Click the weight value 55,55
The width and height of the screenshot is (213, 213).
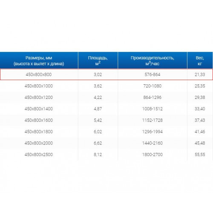(200, 155)
